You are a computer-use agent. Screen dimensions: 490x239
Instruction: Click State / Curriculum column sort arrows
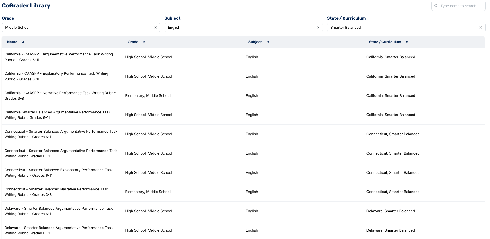tap(407, 42)
